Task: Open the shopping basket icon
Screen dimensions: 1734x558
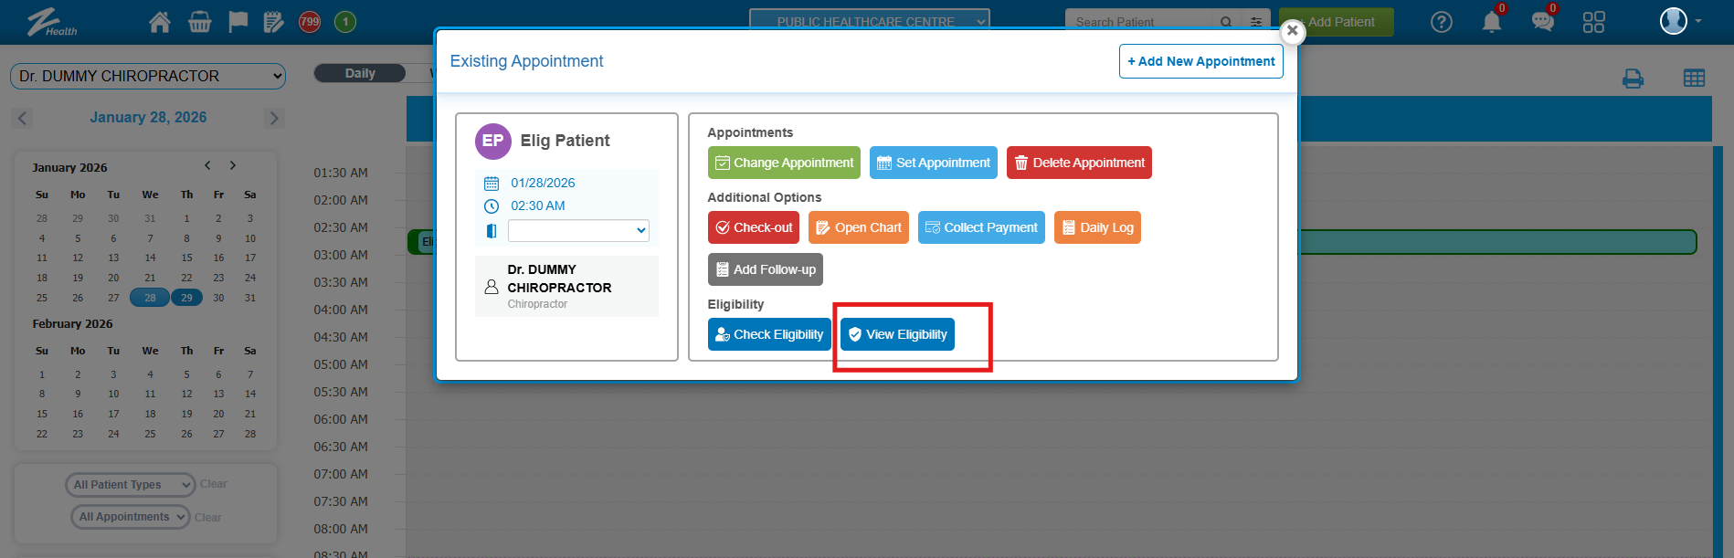Action: (x=199, y=22)
